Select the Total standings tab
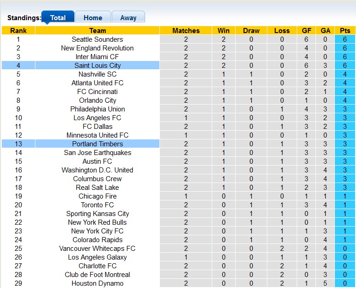Image resolution: width=356 pixels, height=288 pixels. (x=58, y=17)
